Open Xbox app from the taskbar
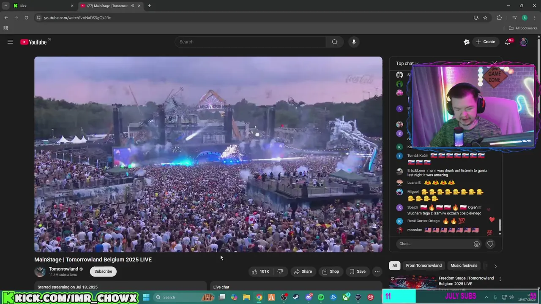The height and width of the screenshot is (304, 541). coord(346,297)
